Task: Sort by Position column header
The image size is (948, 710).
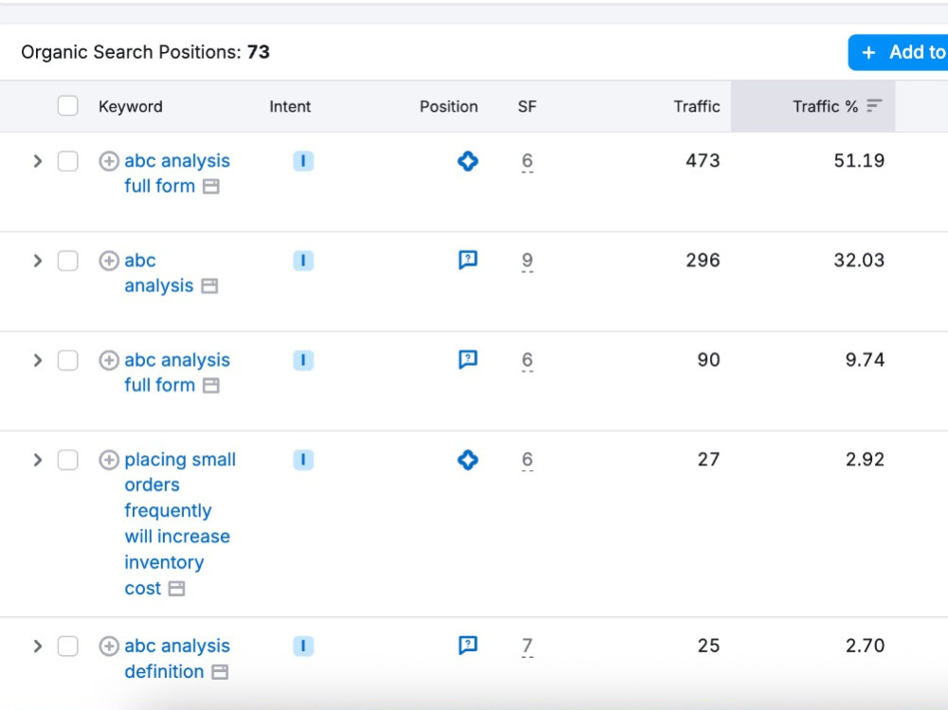Action: pyautogui.click(x=448, y=106)
